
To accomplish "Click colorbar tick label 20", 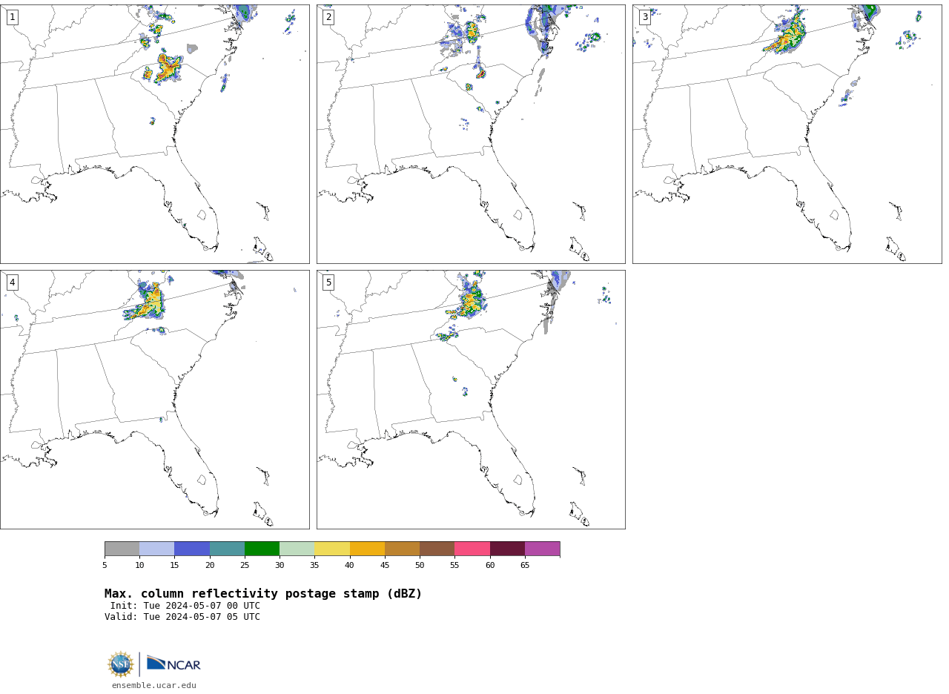I will [x=210, y=566].
